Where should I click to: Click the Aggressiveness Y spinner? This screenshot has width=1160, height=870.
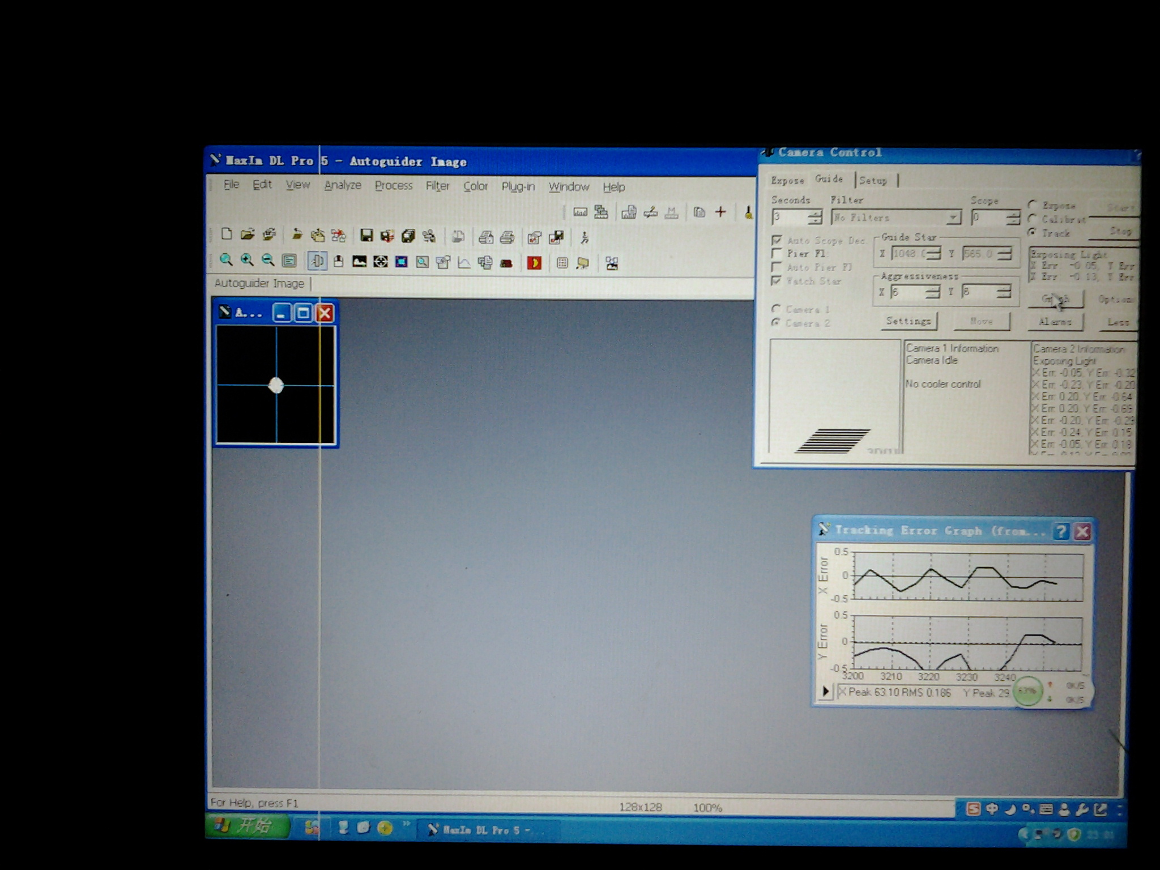[x=1004, y=292]
